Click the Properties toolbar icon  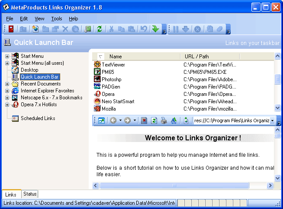pyautogui.click(x=55, y=29)
